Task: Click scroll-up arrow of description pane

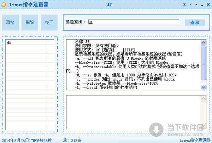Action: 204,42
